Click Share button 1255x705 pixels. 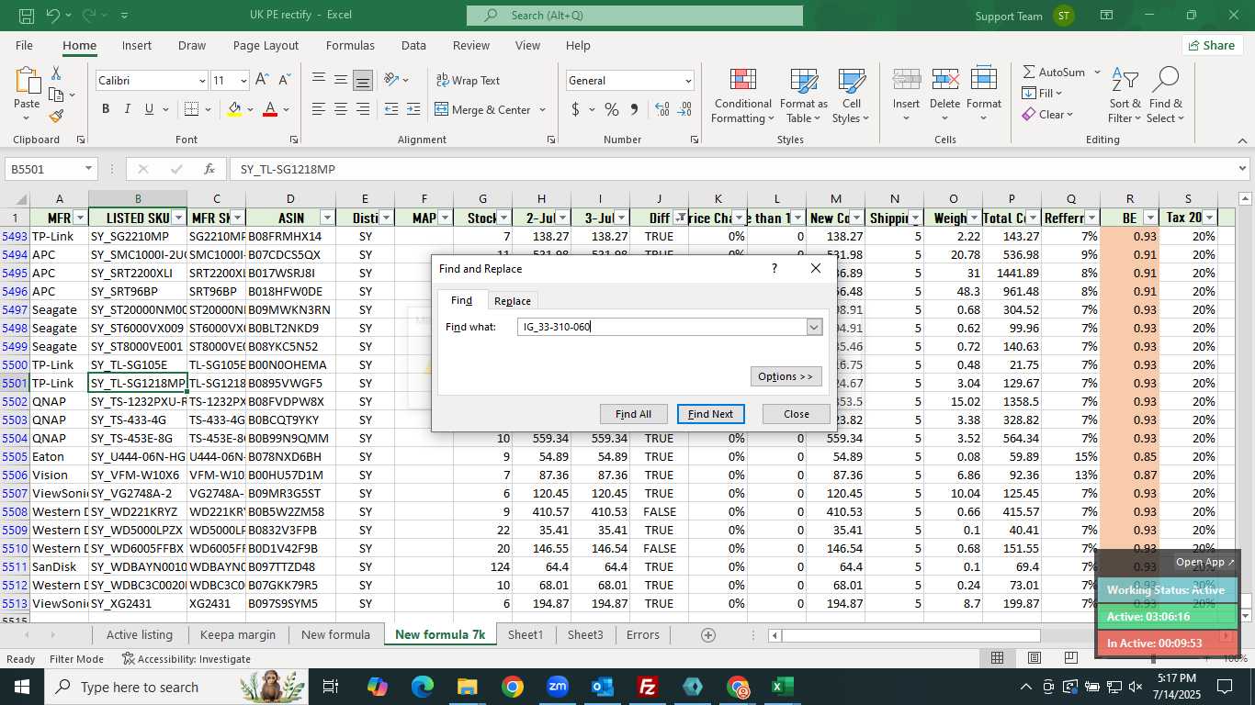coord(1212,45)
